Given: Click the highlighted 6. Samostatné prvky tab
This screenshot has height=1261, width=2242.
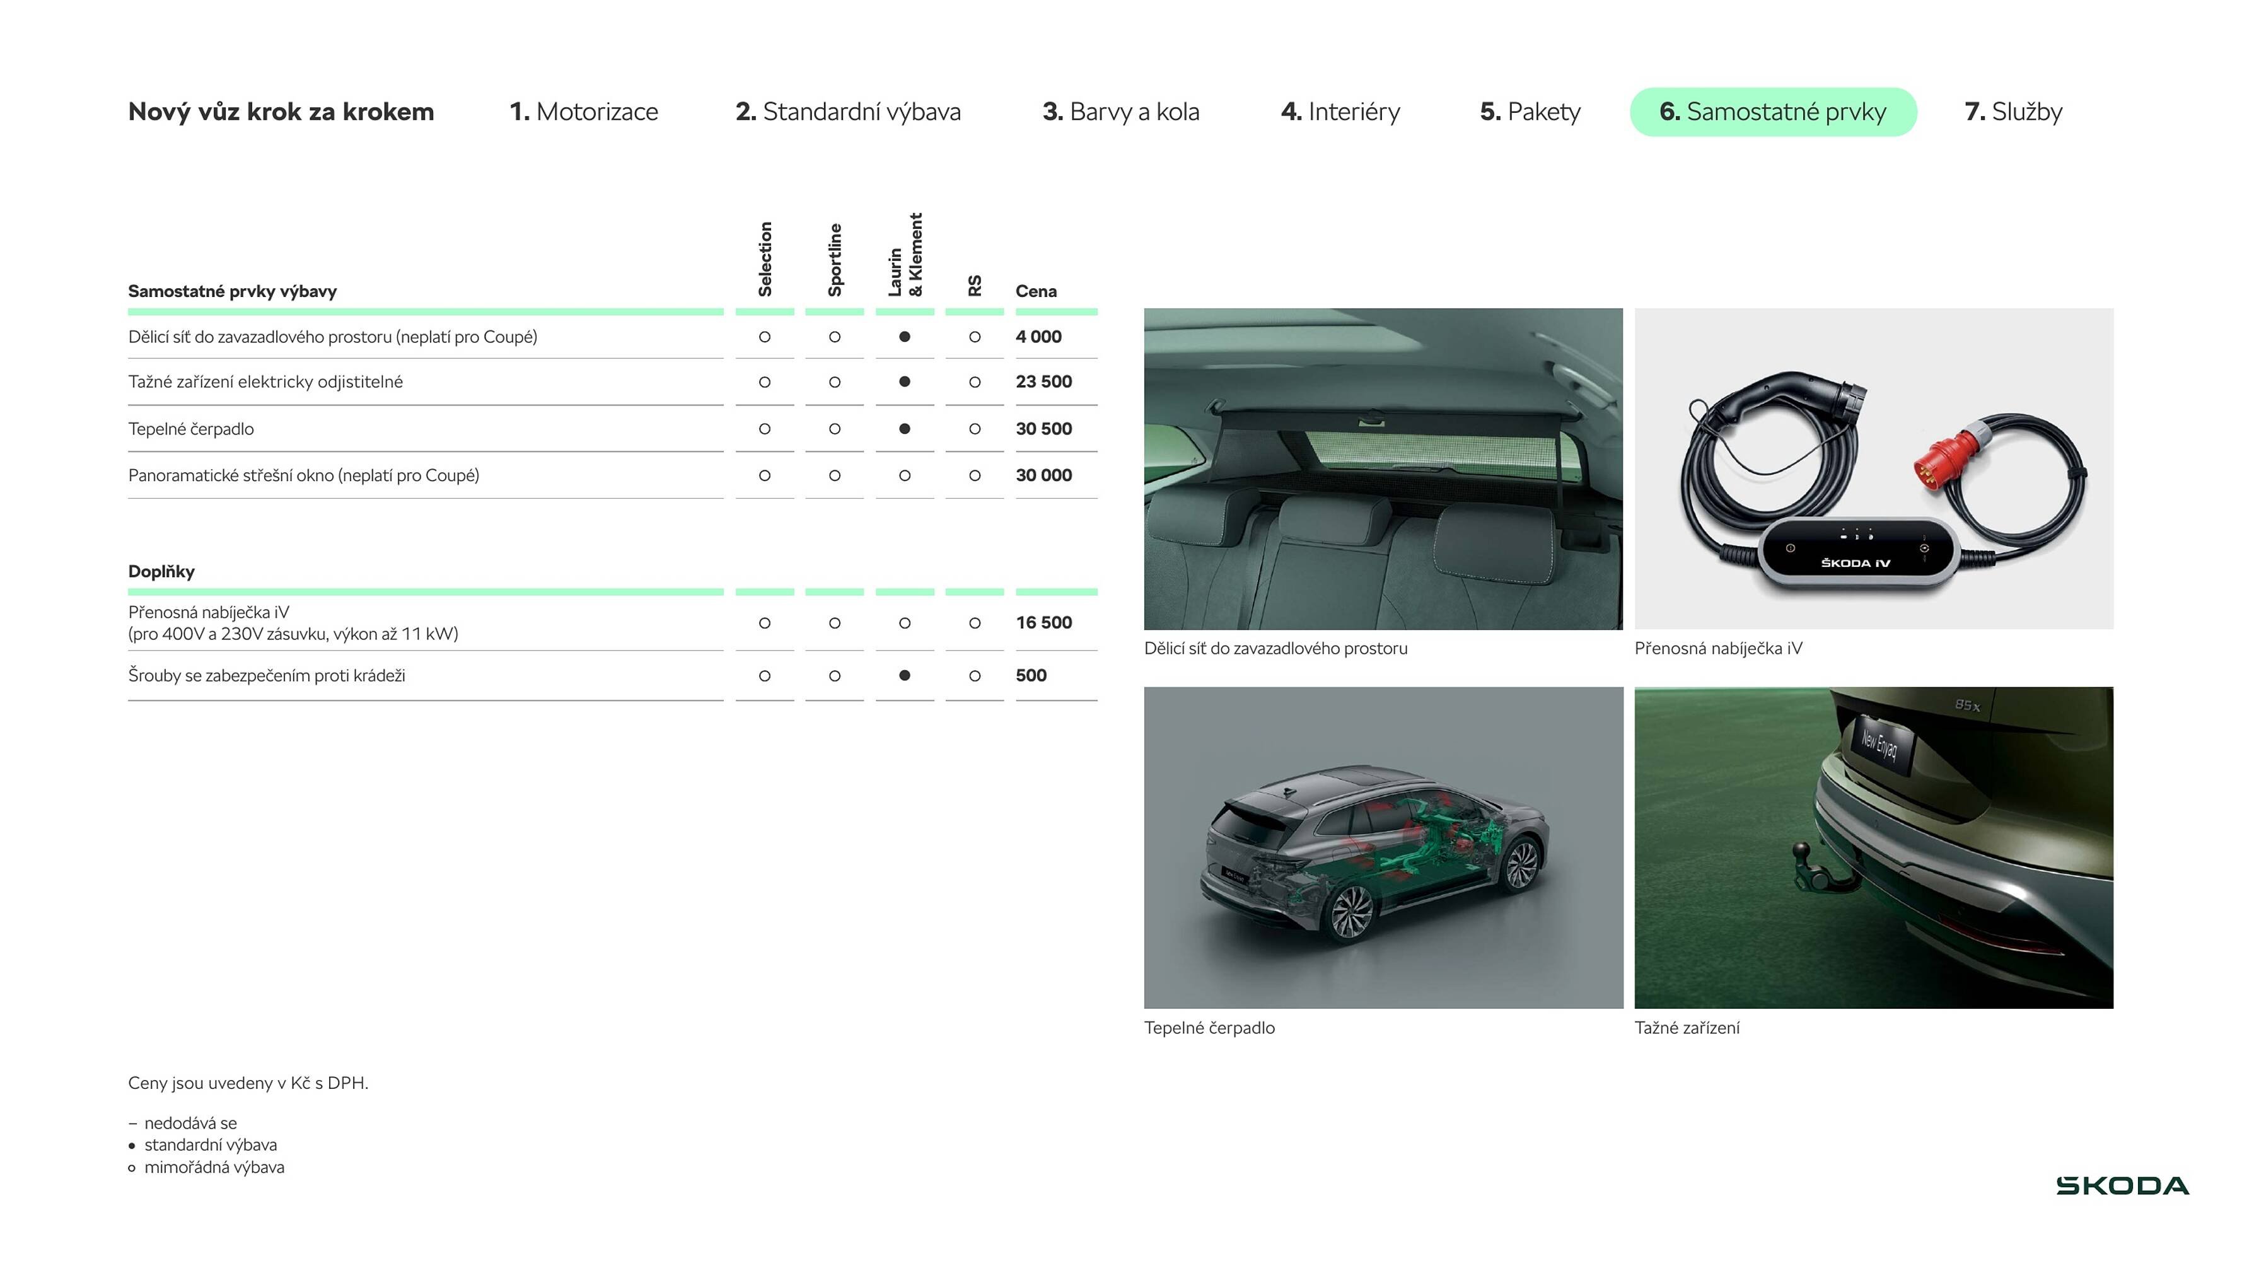Looking at the screenshot, I should tap(1772, 112).
